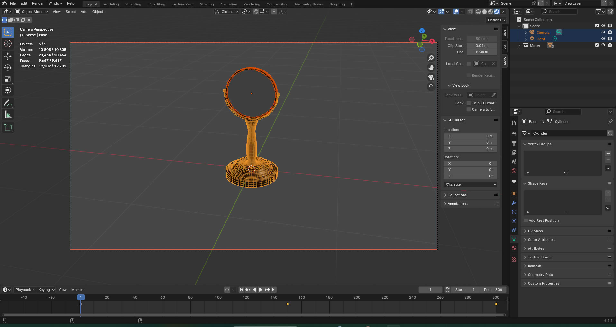616x327 pixels.
Task: Disable the Mirror collection checkbox
Action: coord(597,45)
